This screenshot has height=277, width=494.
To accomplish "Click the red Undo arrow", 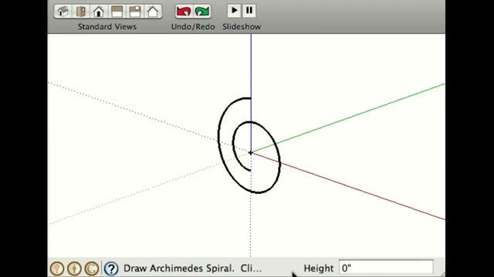I will [184, 12].
